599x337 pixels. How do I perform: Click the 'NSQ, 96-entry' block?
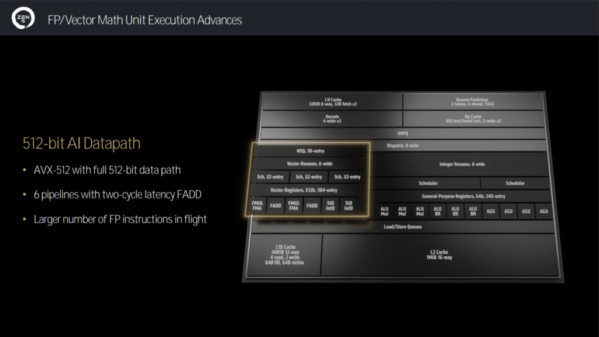(x=310, y=151)
